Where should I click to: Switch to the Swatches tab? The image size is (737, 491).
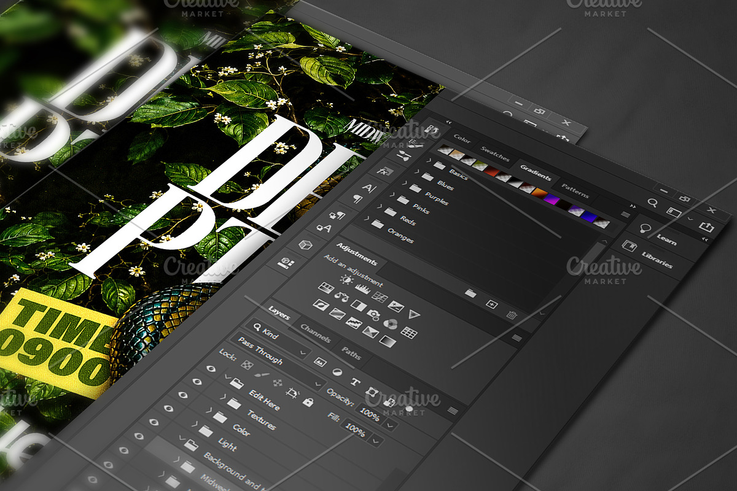[495, 155]
